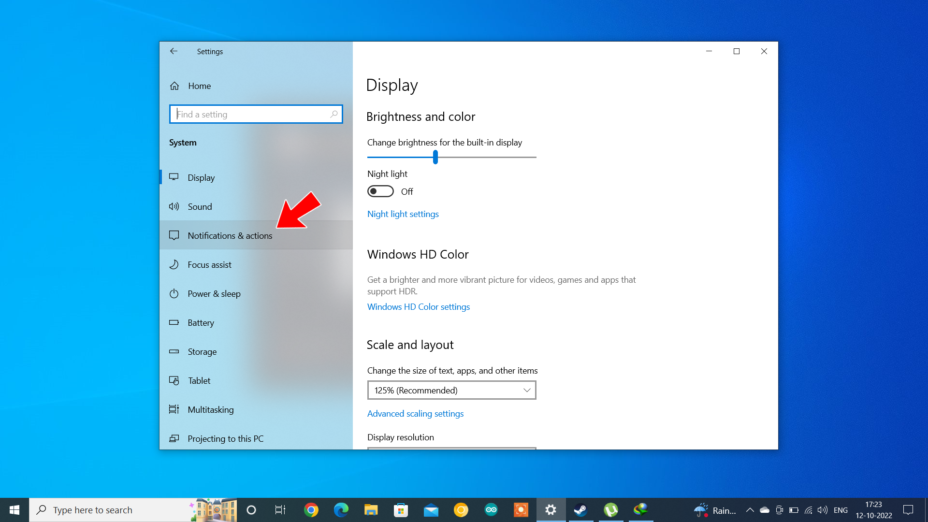
Task: Adjust the built-in display brightness slider
Action: coord(435,157)
